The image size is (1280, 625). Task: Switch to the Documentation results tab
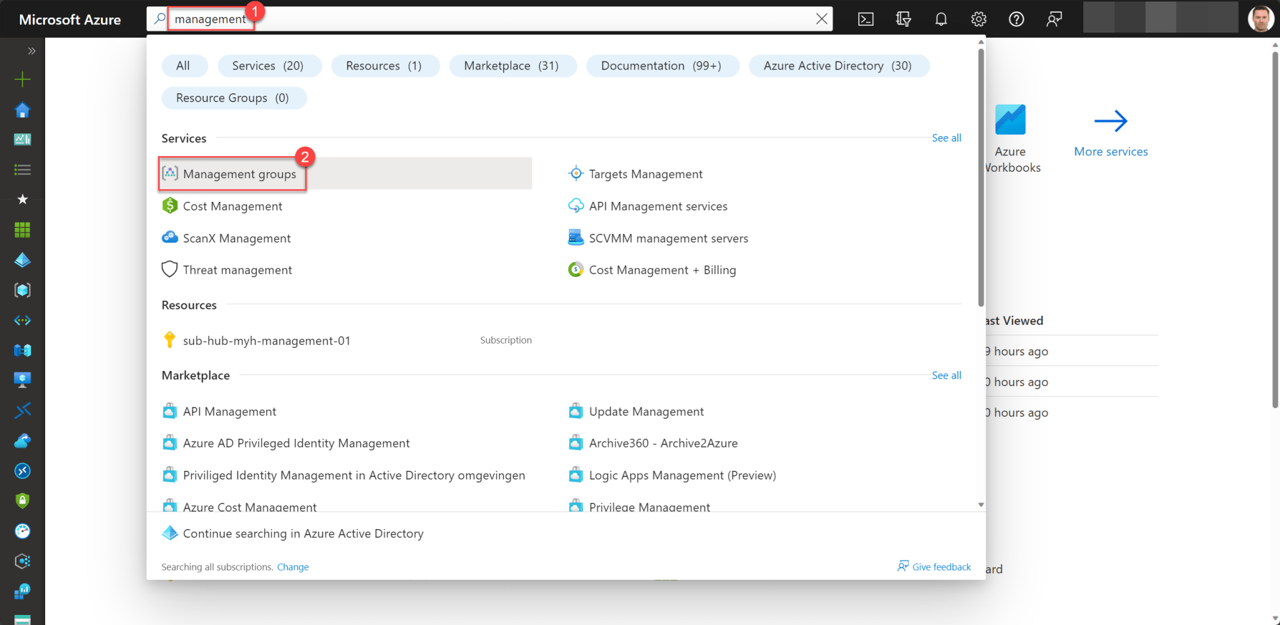click(x=662, y=65)
